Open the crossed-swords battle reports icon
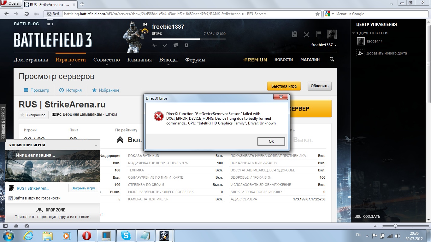This screenshot has height=242, width=431. pyautogui.click(x=306, y=34)
